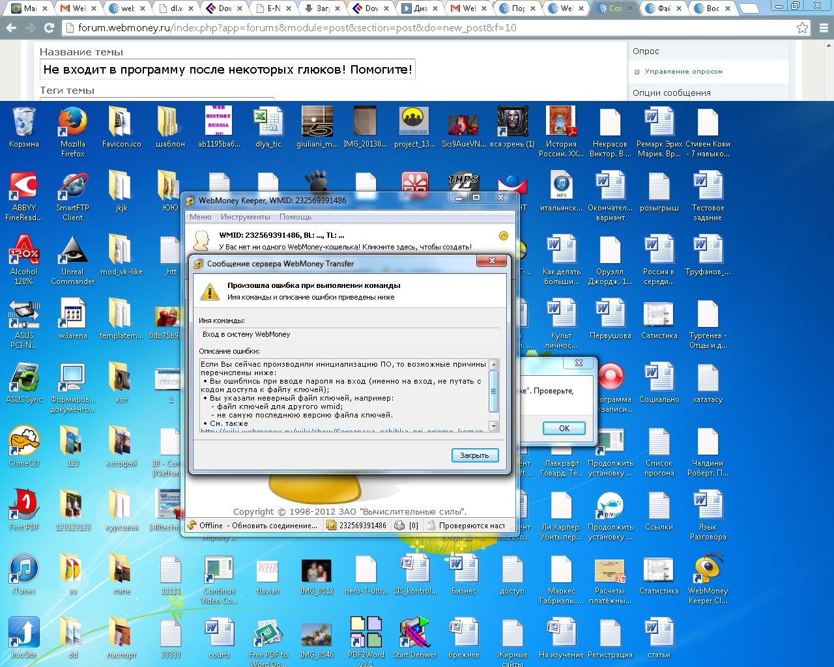Click Закрыть in the error dialog
Viewport: 834px width, 667px height.
[475, 455]
